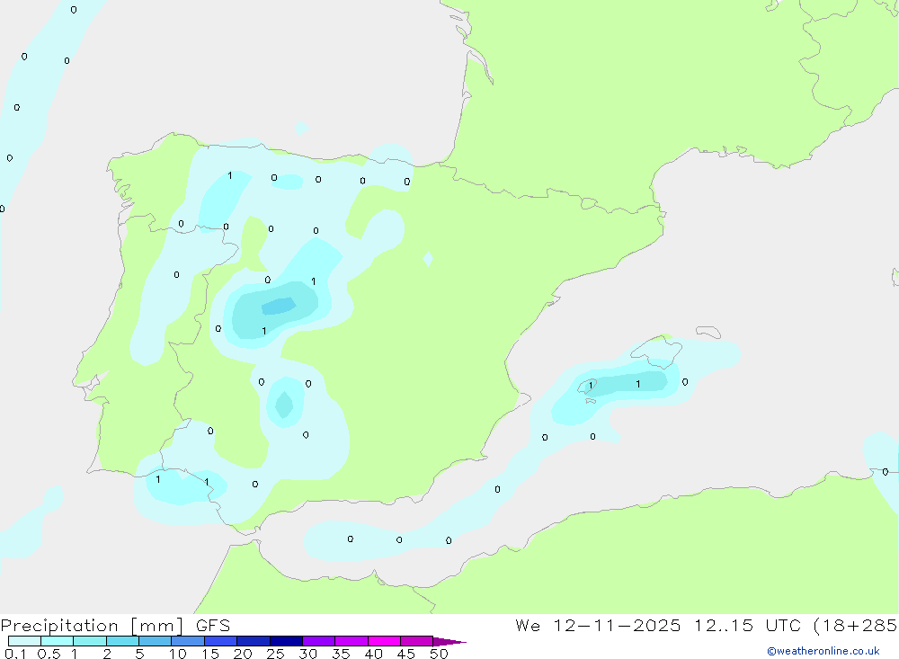
Task: Click the 15–20 mm blue legend swatch
Action: click(x=220, y=641)
